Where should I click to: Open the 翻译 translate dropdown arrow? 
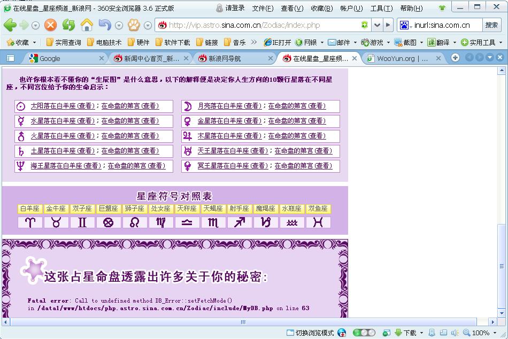tap(455, 42)
